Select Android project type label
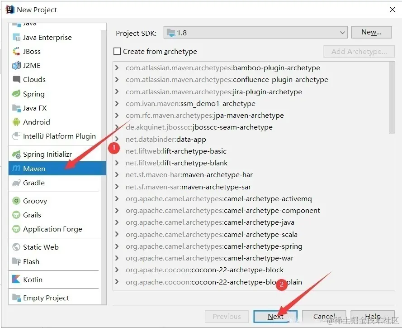 click(x=37, y=122)
